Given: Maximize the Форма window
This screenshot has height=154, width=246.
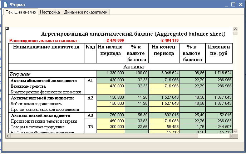Looking at the screenshot, I should click(x=233, y=5).
